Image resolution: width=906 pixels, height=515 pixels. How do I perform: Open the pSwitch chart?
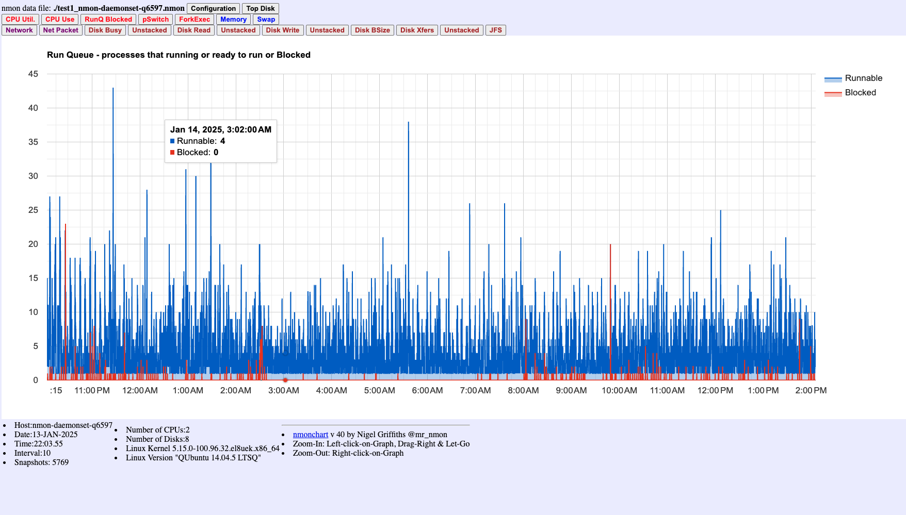point(155,19)
